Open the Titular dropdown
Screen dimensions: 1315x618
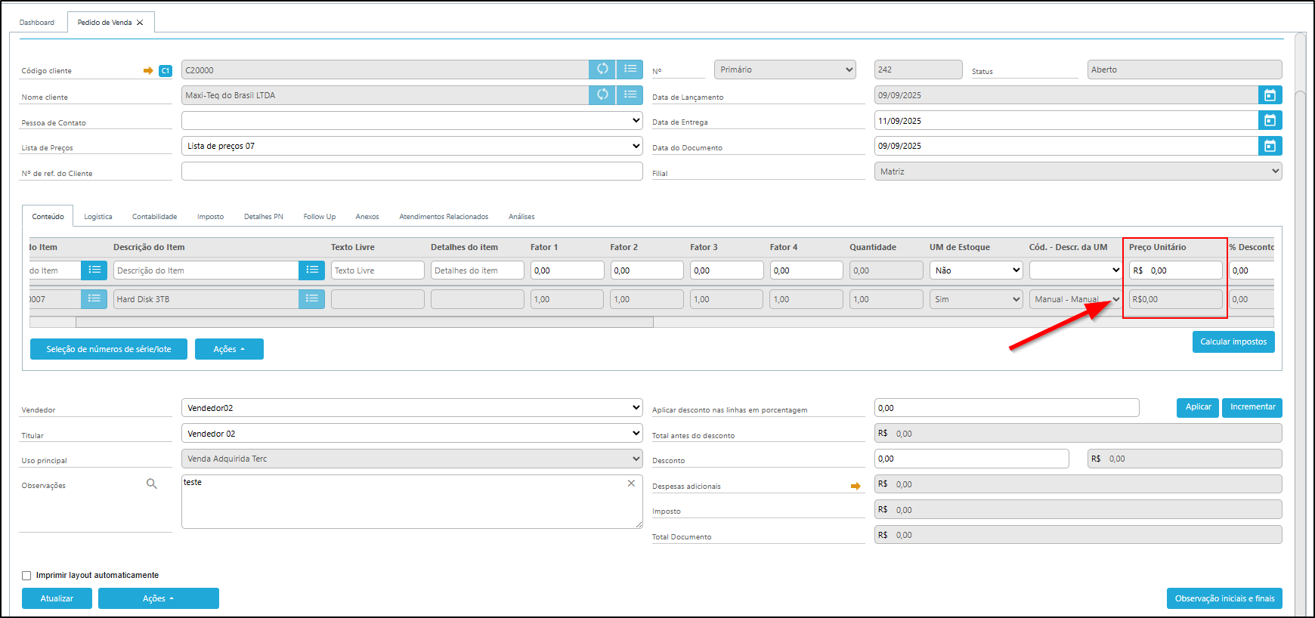[x=412, y=434]
